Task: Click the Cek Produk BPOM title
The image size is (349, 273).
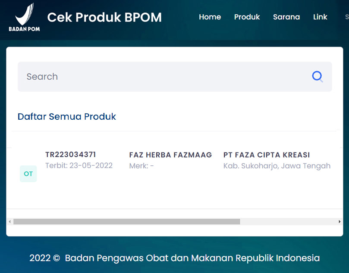Action: [x=104, y=17]
